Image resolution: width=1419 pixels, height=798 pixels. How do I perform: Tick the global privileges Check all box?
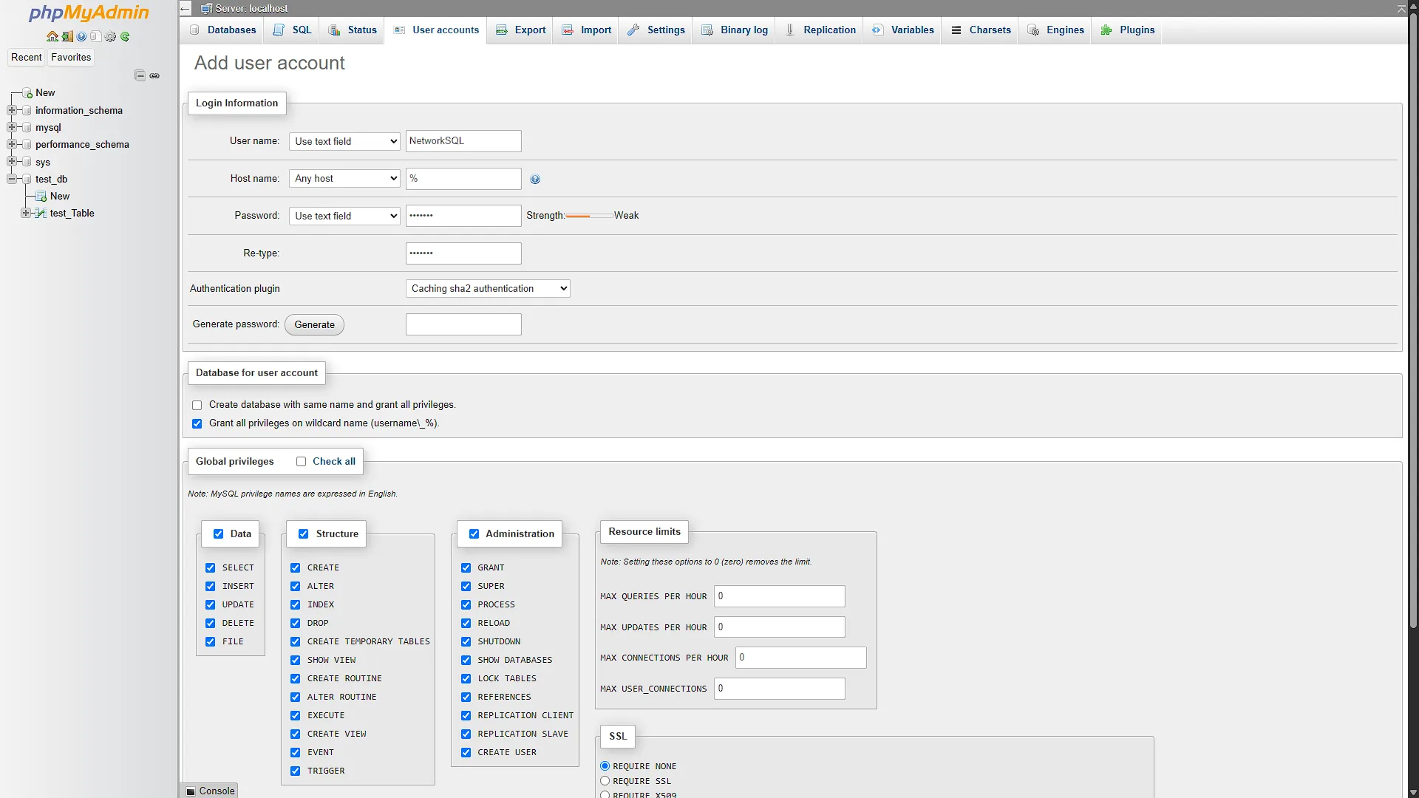301,462
